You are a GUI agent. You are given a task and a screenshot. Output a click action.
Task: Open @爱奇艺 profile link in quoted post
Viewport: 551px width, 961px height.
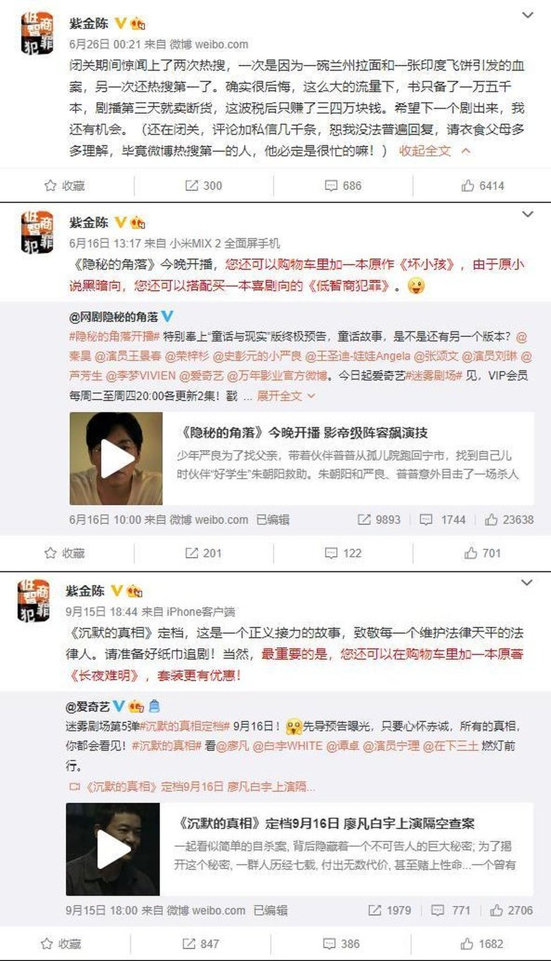click(x=88, y=707)
